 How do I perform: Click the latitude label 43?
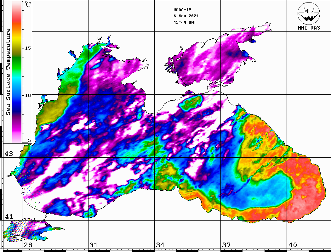(x=9, y=154)
